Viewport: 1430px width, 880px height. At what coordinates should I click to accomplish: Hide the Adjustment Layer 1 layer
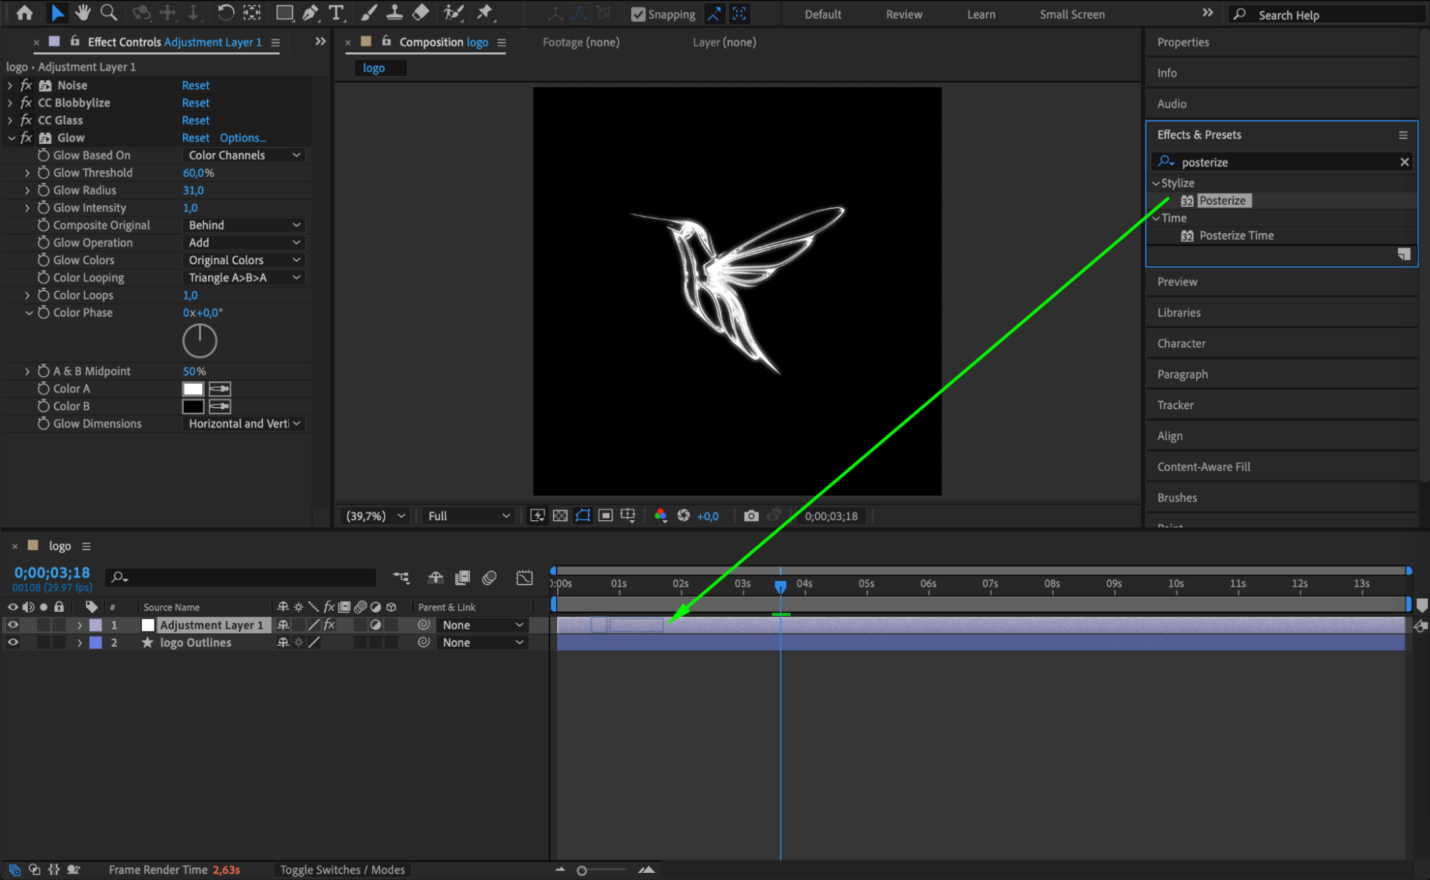tap(13, 625)
